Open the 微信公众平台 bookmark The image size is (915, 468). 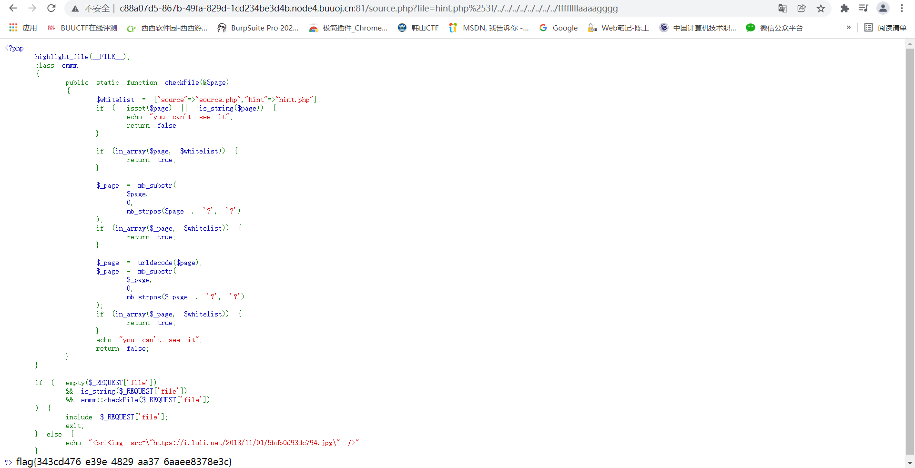[x=774, y=28]
